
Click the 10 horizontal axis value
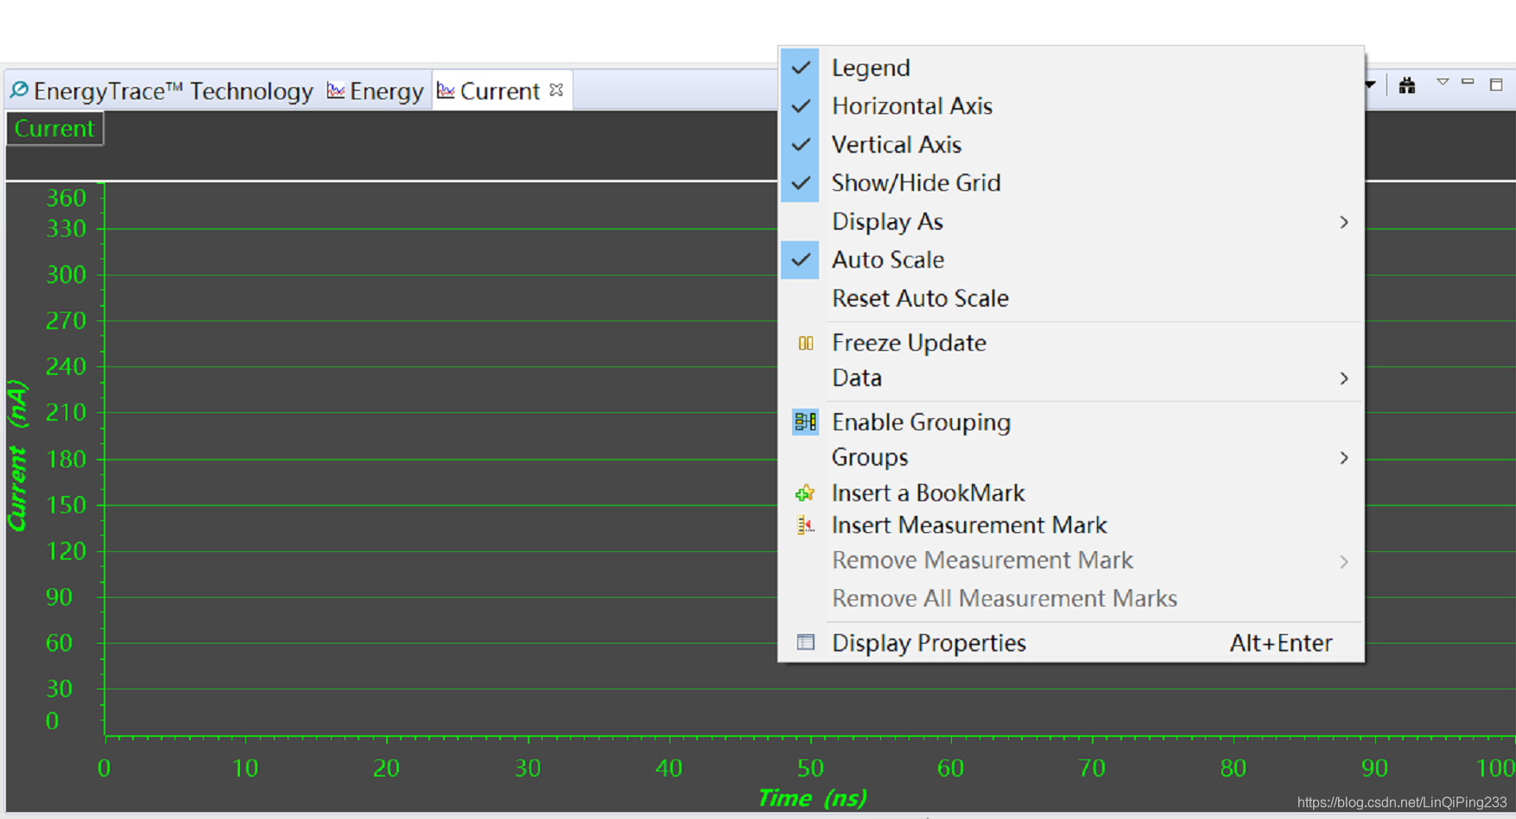pos(245,767)
